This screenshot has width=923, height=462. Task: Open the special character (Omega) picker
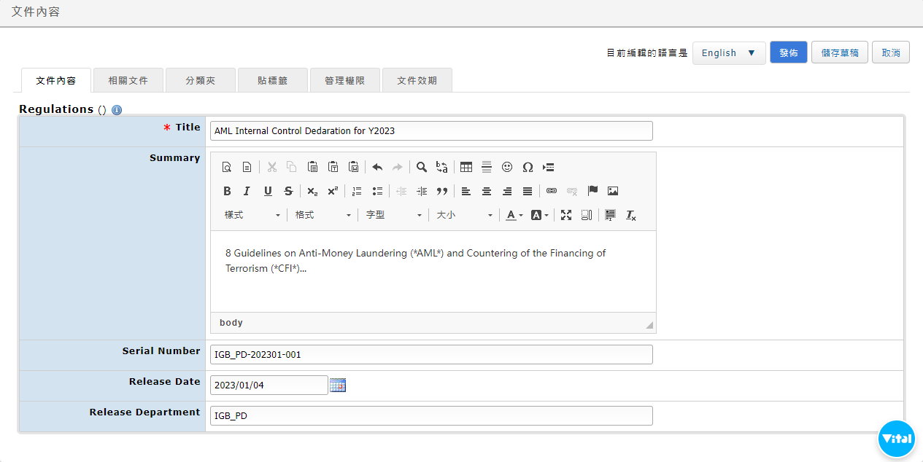pos(528,167)
